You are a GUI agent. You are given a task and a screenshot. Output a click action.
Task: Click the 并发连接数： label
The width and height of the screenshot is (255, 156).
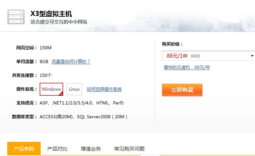tap(25, 75)
